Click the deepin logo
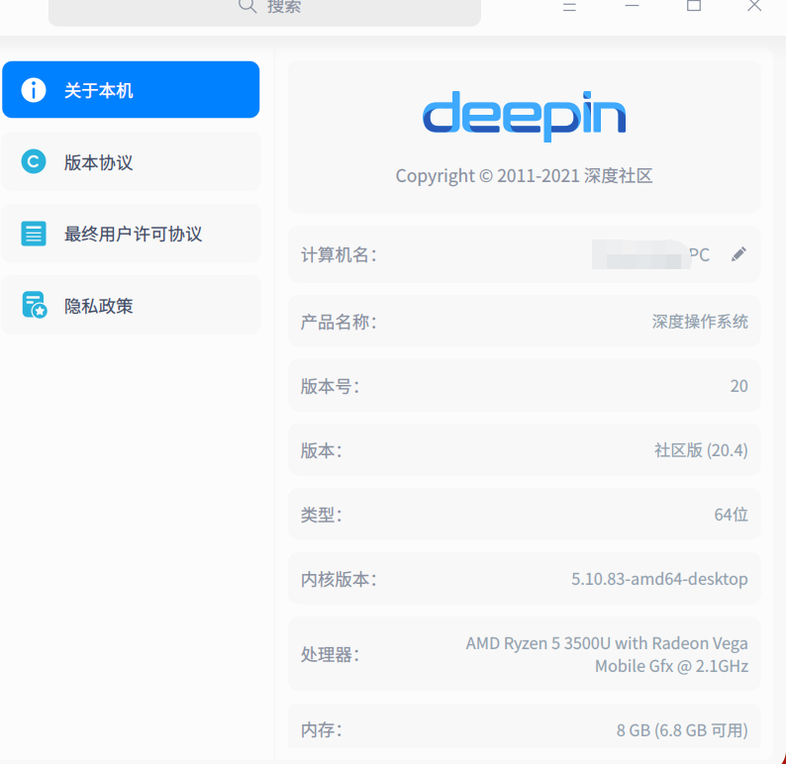 click(x=525, y=116)
